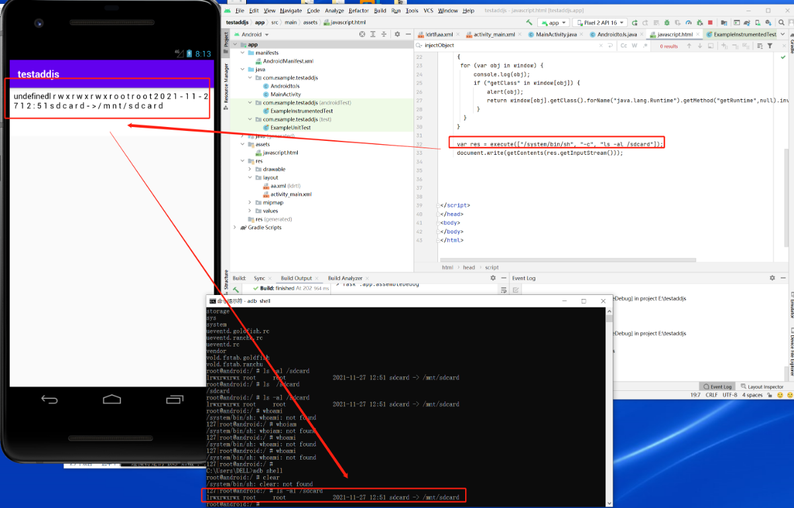Click Select Opened File target icon in Project panel
This screenshot has height=508, width=794.
(x=362, y=34)
